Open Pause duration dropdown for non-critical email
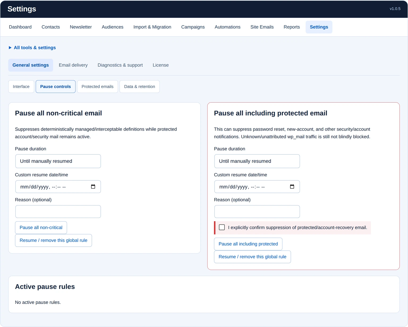408x327 pixels. [x=58, y=161]
